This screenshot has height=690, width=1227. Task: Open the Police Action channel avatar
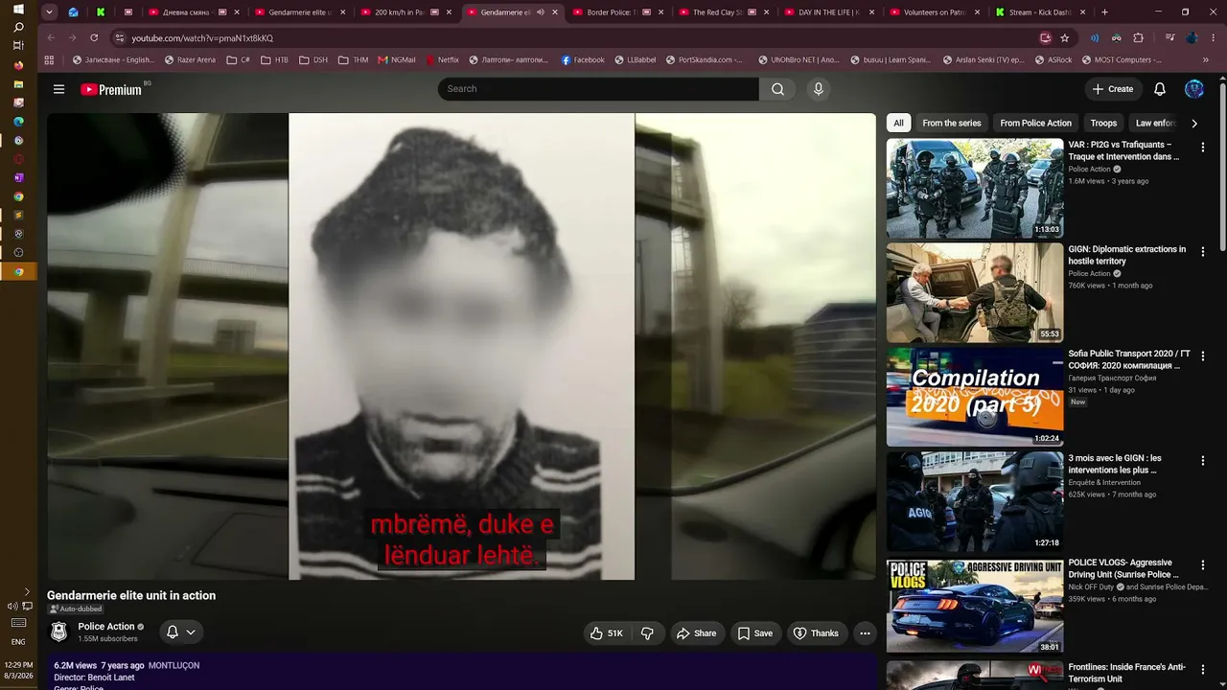59,632
